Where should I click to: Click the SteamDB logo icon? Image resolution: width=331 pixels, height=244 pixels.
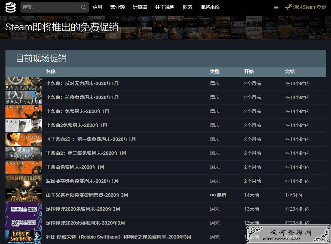11,7
